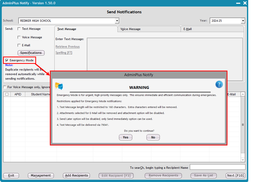Image resolution: width=255 pixels, height=182 pixels.
Task: Enable the Voice Message send checkbox
Action: coord(19,37)
